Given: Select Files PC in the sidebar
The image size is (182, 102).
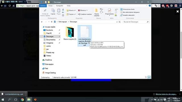Looking at the screenshot, I should click(49, 33).
